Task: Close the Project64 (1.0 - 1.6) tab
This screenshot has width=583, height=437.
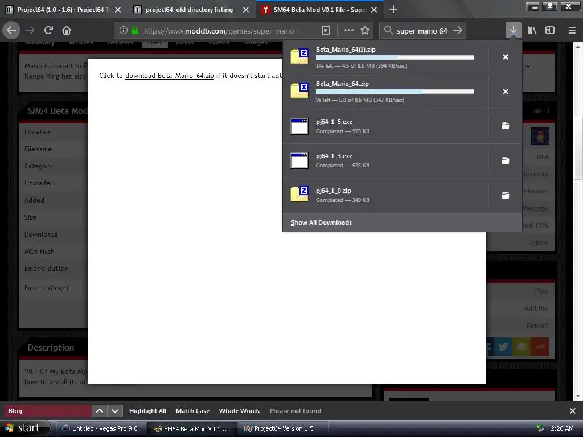Action: 118,10
